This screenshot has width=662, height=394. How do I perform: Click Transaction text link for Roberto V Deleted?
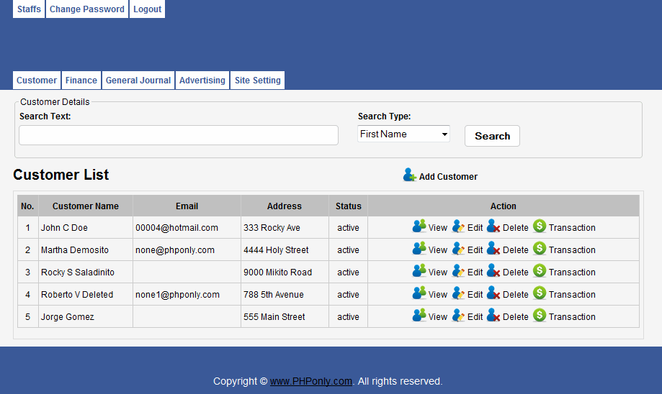point(572,295)
